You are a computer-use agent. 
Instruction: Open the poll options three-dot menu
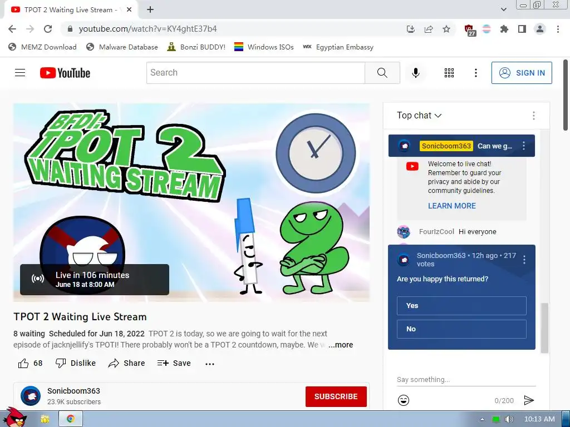524,260
